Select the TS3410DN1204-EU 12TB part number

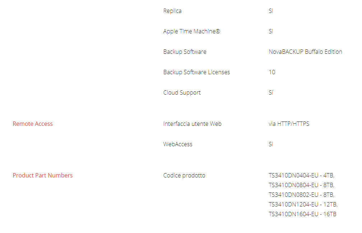click(x=303, y=204)
